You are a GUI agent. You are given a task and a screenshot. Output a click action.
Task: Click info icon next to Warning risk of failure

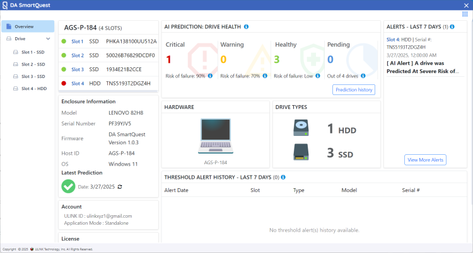pyautogui.click(x=264, y=76)
